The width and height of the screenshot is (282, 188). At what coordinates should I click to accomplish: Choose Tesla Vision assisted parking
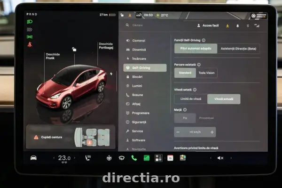[206, 73]
